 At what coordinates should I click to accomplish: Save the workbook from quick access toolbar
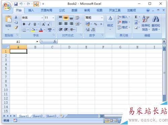pos(16,4)
